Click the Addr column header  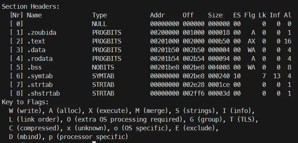(157, 15)
